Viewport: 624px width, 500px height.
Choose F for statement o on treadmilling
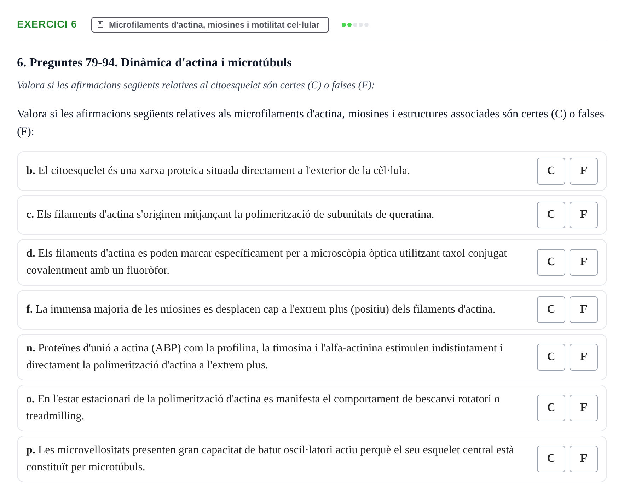tap(584, 408)
